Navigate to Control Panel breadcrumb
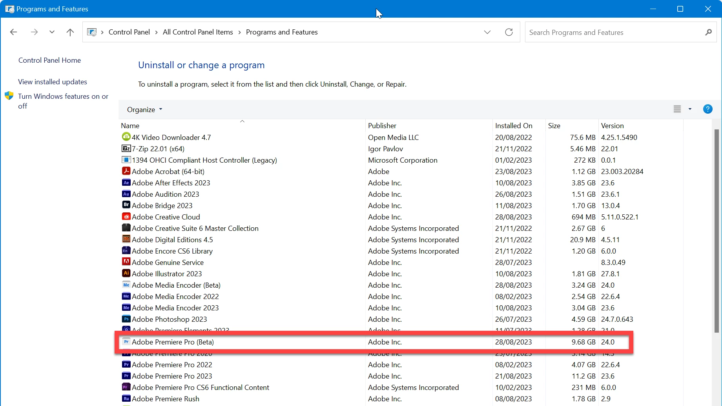 129,32
